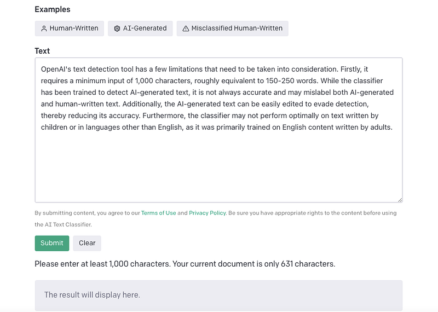The width and height of the screenshot is (438, 312).
Task: Click the 1,000 characters minimum warning message
Action: pos(185,264)
